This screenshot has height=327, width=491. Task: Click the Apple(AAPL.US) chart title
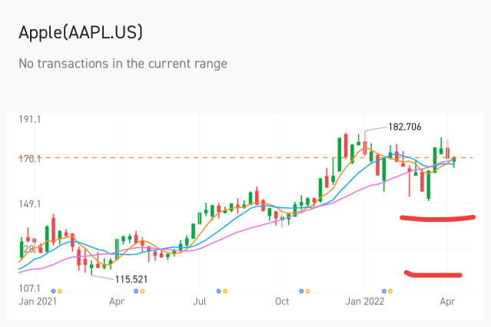click(x=81, y=32)
